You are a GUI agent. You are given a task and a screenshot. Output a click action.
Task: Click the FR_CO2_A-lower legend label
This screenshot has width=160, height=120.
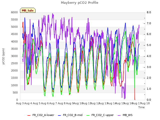[x=43, y=115]
